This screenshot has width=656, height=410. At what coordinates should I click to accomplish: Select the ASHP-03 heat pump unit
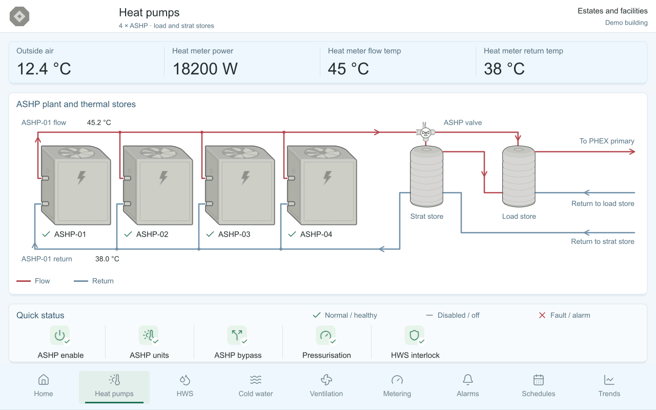pos(240,186)
